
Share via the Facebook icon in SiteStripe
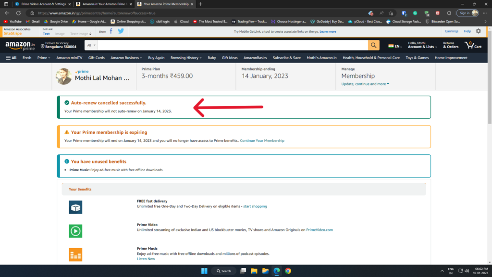coord(111,31)
